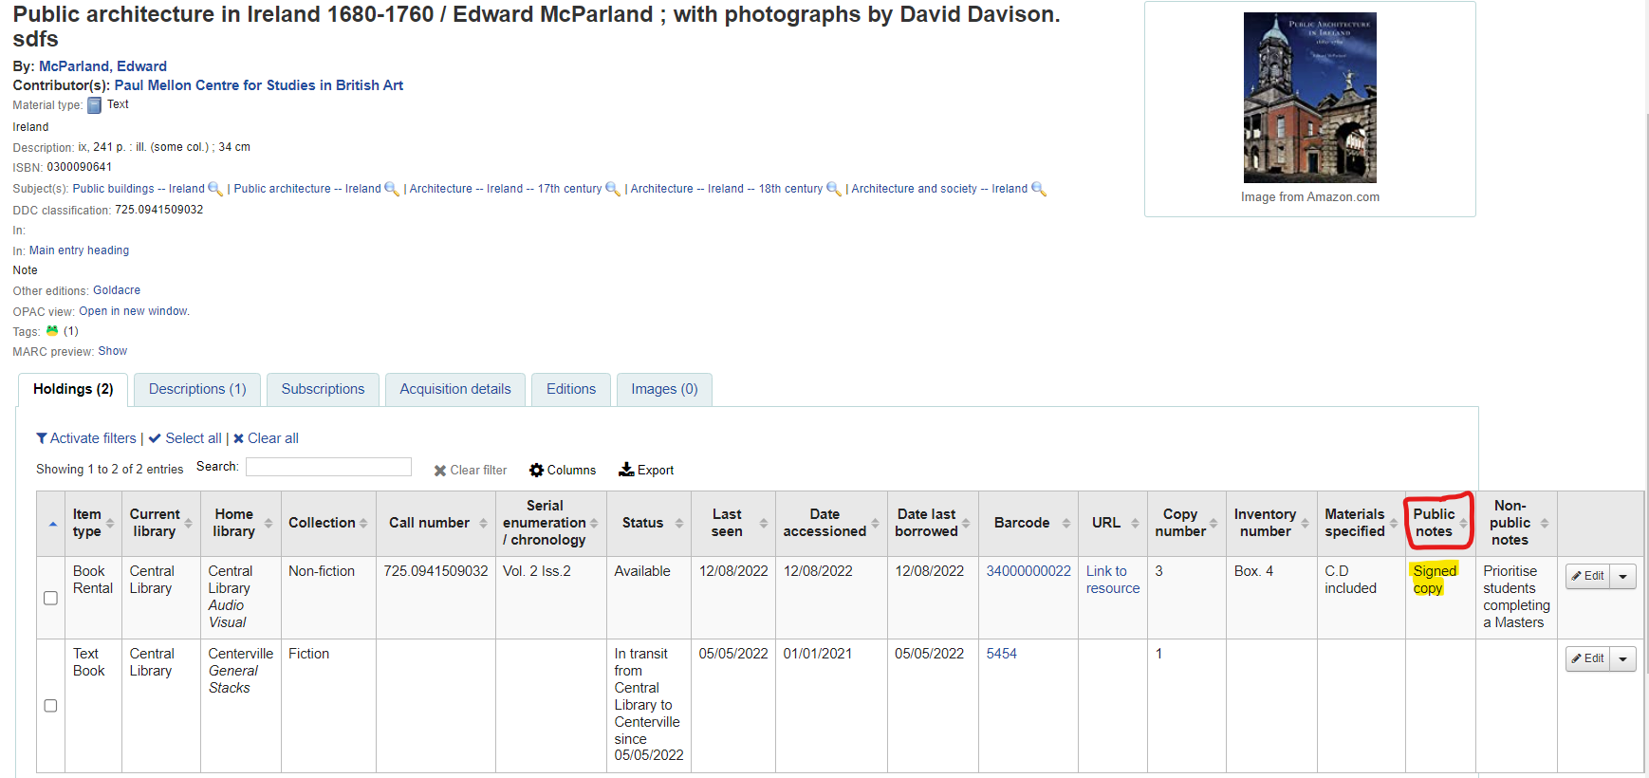The image size is (1649, 778).
Task: Sort by Non-public notes column arrows
Action: 1545,523
